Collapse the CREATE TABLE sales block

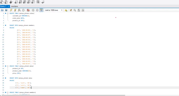point(8,13)
